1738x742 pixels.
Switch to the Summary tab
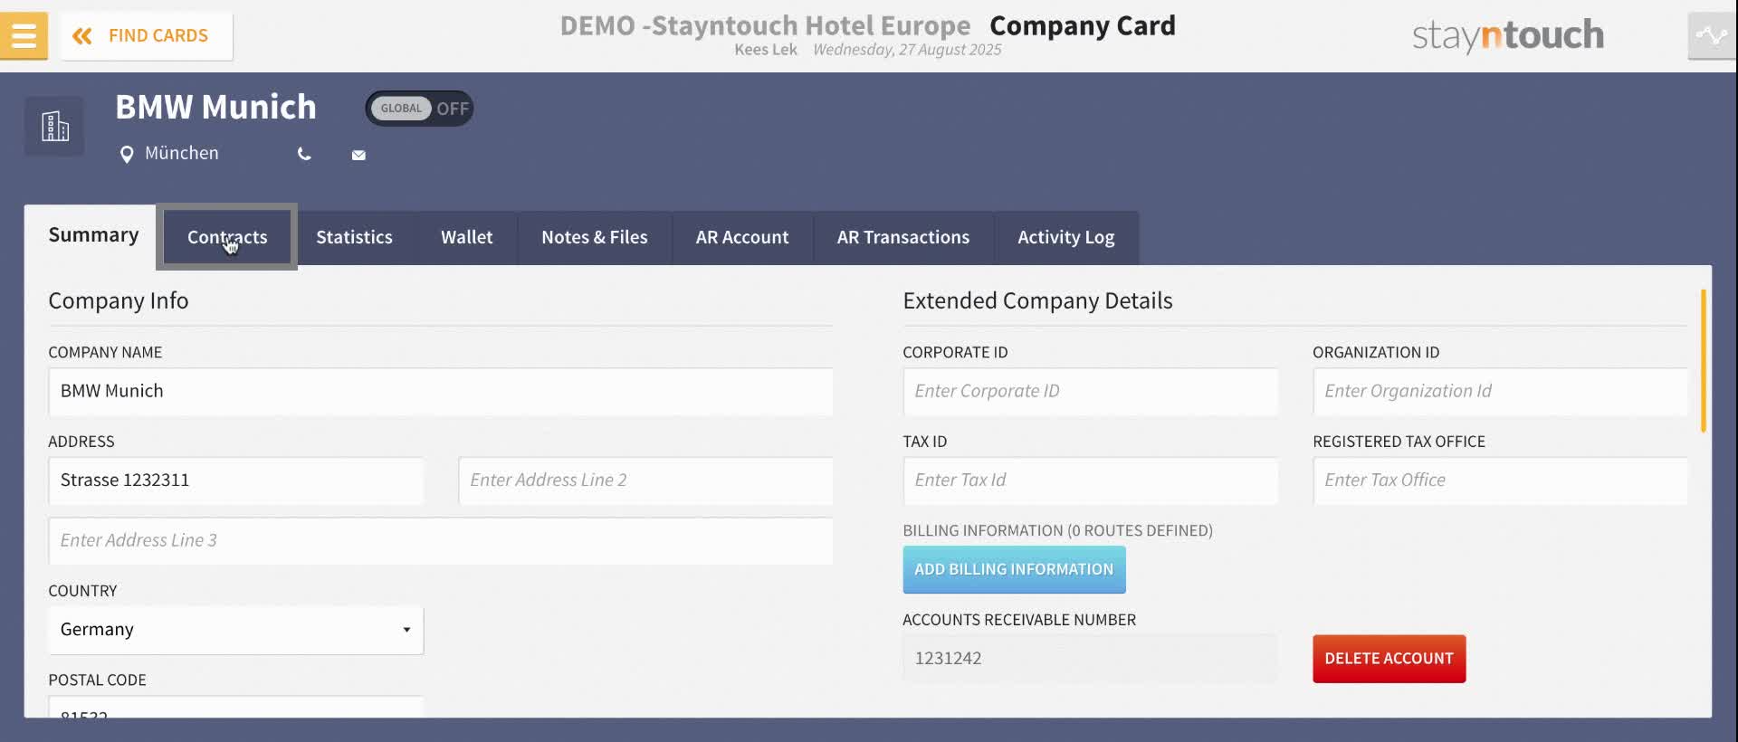(93, 235)
